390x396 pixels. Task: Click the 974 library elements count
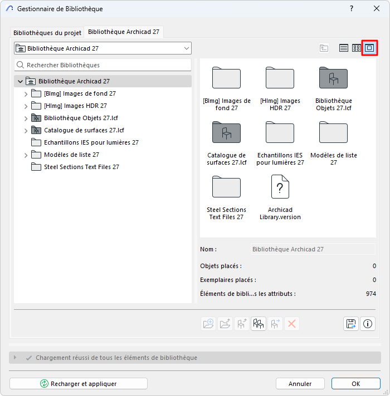370,294
